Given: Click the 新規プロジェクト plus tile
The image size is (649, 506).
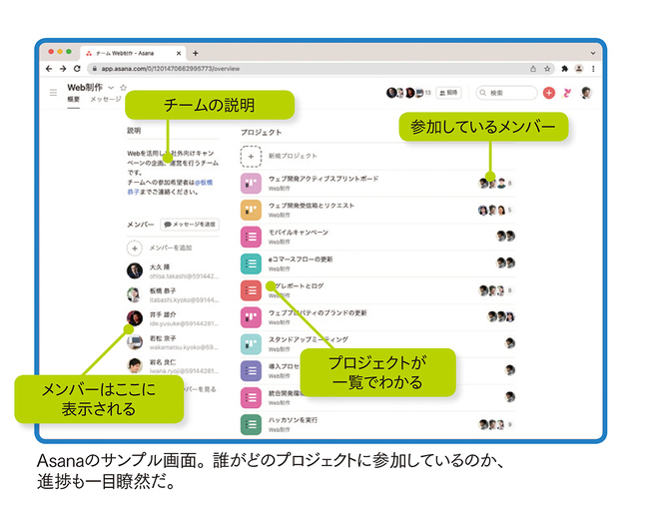Looking at the screenshot, I should [x=251, y=157].
